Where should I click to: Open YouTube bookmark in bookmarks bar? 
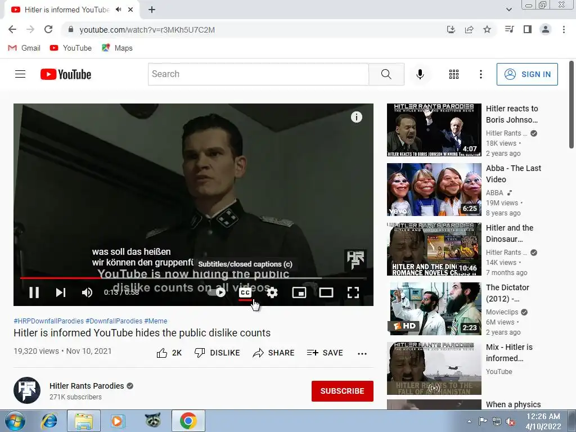(70, 48)
